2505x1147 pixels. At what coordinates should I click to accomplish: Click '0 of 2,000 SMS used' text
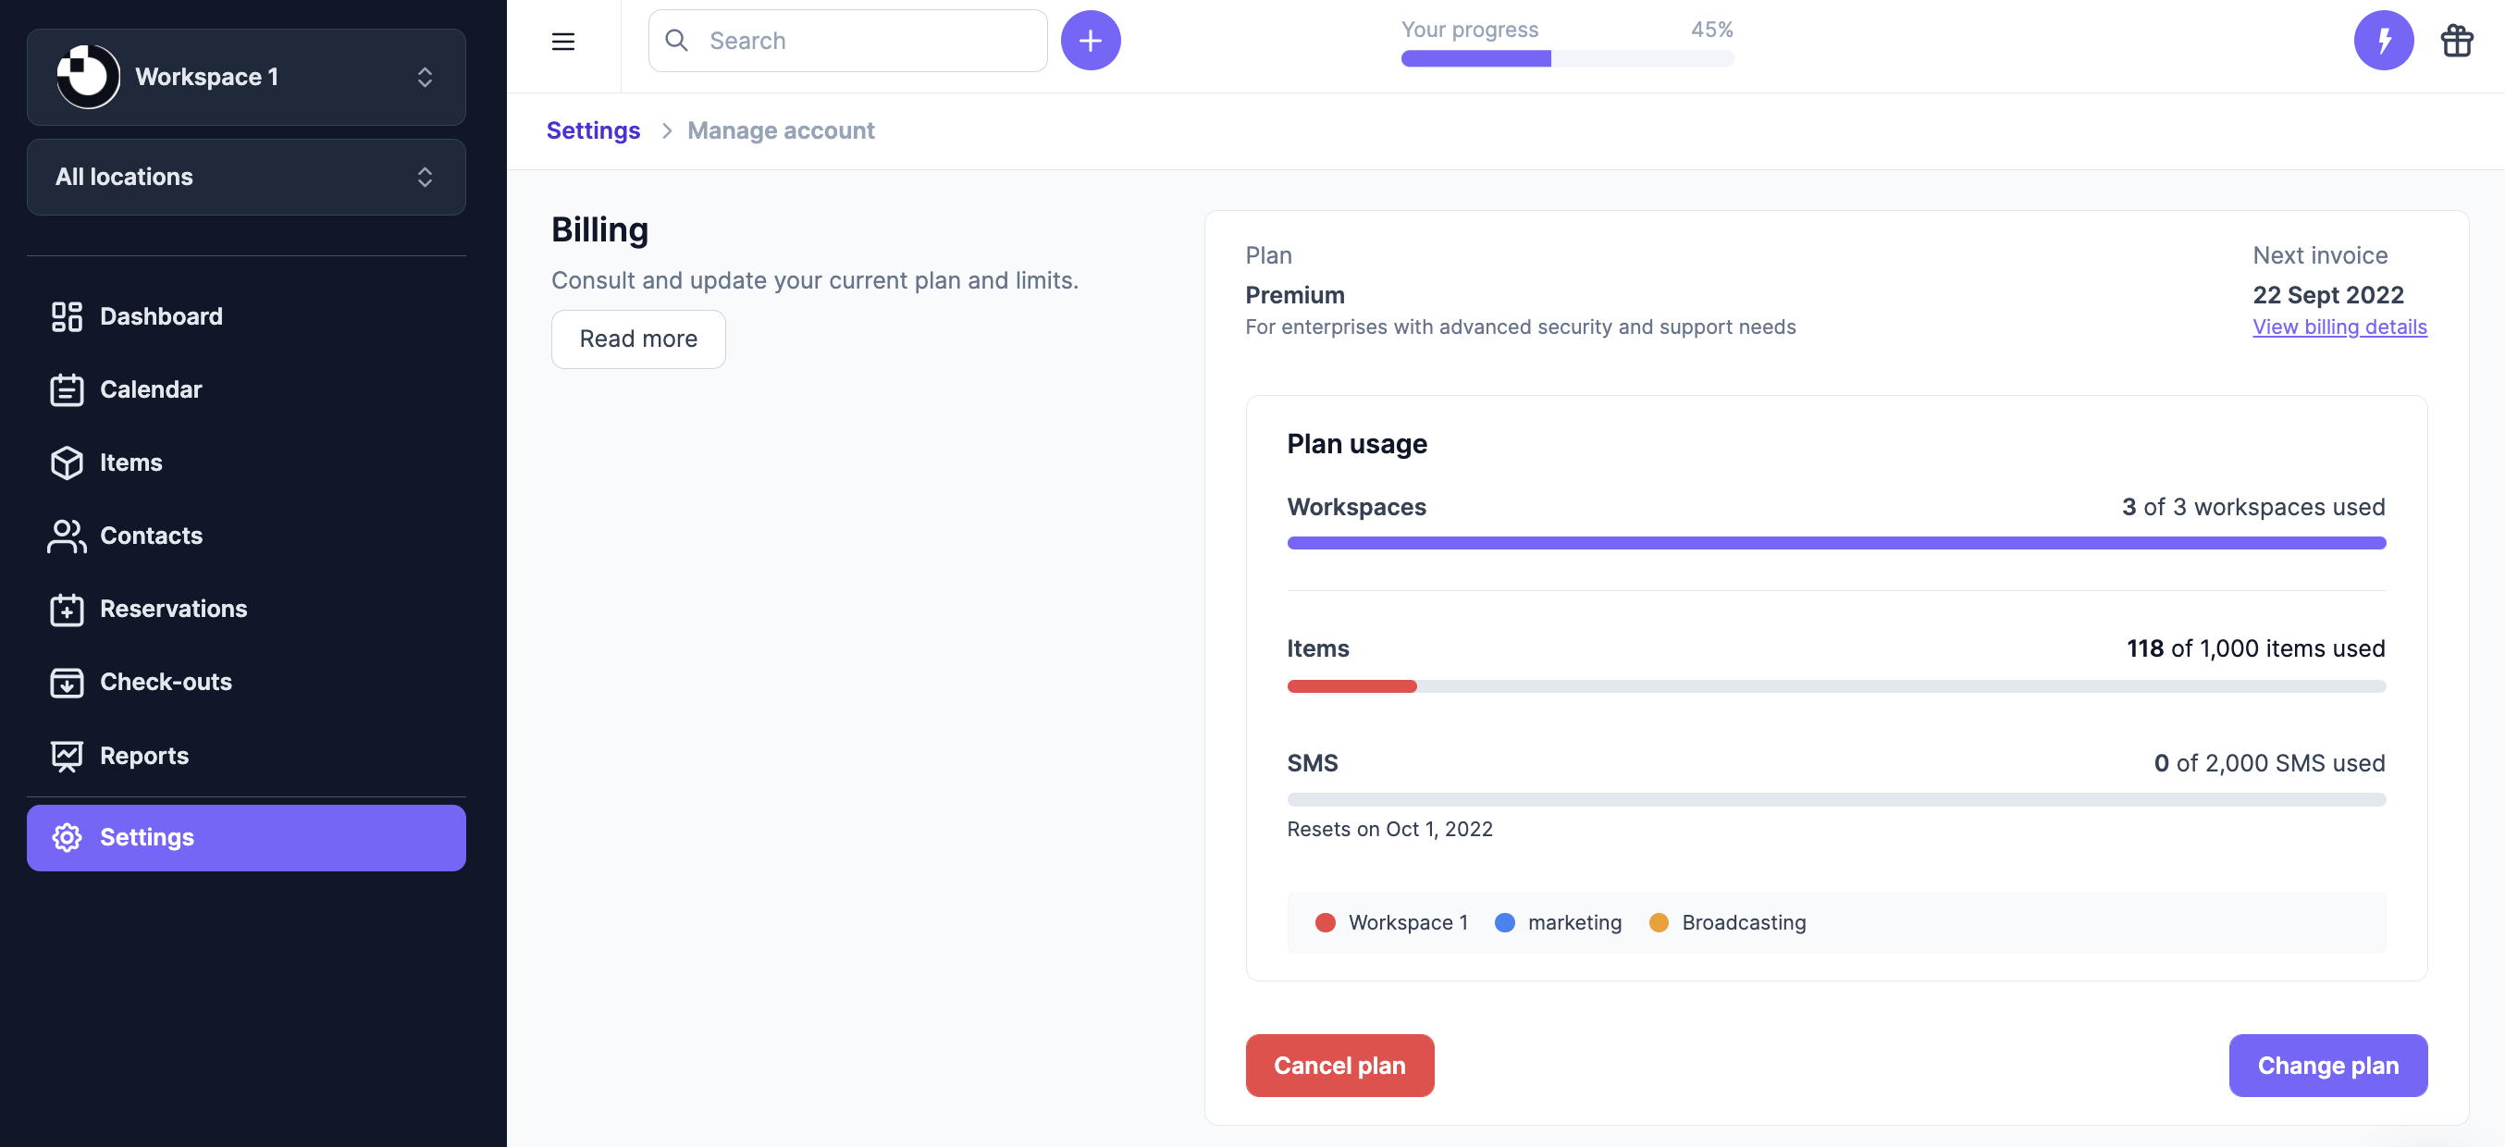pos(2269,763)
